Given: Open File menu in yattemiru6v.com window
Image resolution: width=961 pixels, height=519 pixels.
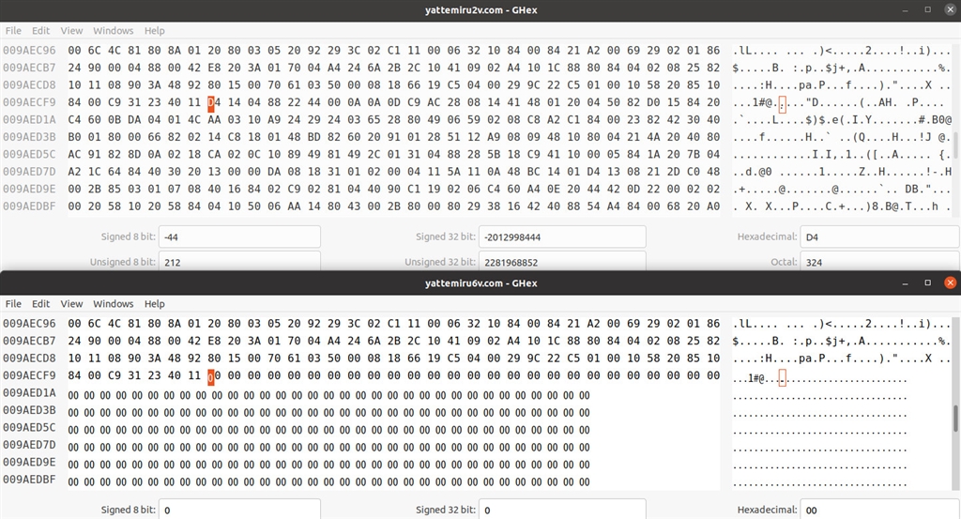Looking at the screenshot, I should pos(13,304).
